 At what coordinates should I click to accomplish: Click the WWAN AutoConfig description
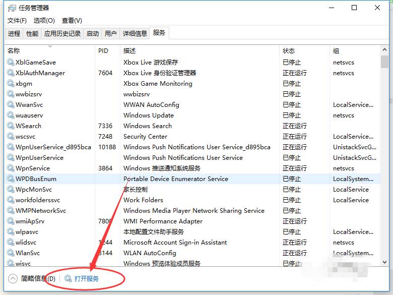151,104
